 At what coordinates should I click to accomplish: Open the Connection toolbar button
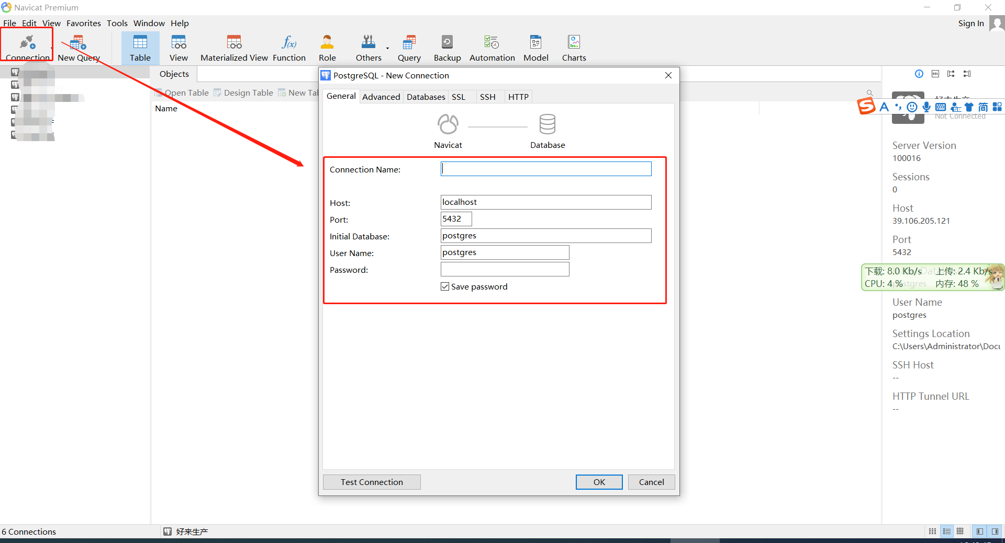(x=27, y=47)
